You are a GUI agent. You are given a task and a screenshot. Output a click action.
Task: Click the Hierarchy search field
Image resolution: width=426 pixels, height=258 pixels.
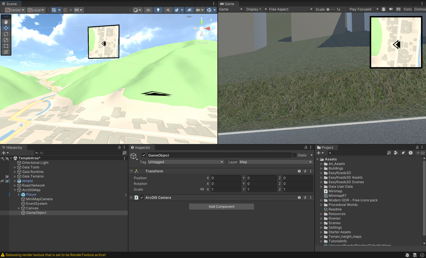[78, 153]
